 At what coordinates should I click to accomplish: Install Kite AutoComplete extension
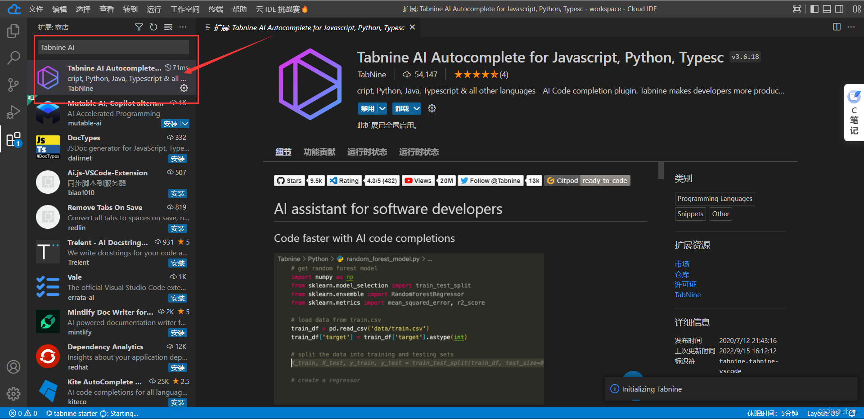click(x=178, y=402)
